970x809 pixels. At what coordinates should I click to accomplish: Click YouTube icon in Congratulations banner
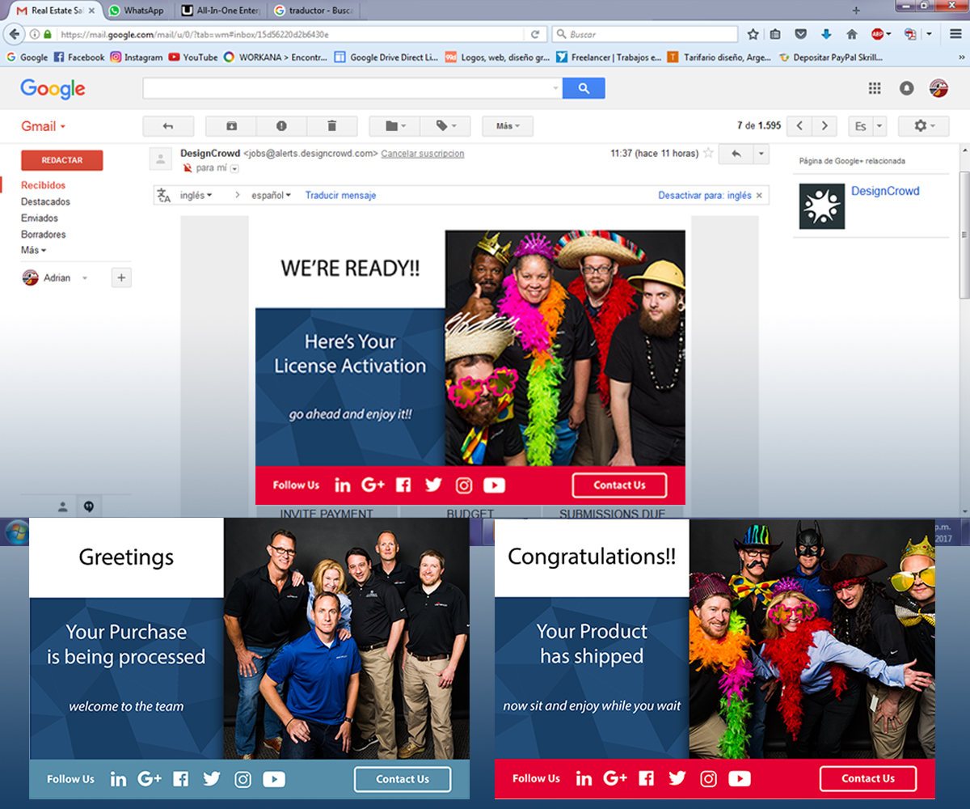tap(740, 778)
